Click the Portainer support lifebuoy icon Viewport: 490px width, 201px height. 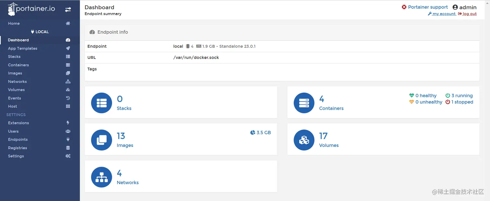[404, 7]
